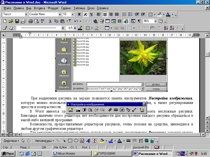Open the Правка menu
The image size is (210, 157).
coord(19,8)
